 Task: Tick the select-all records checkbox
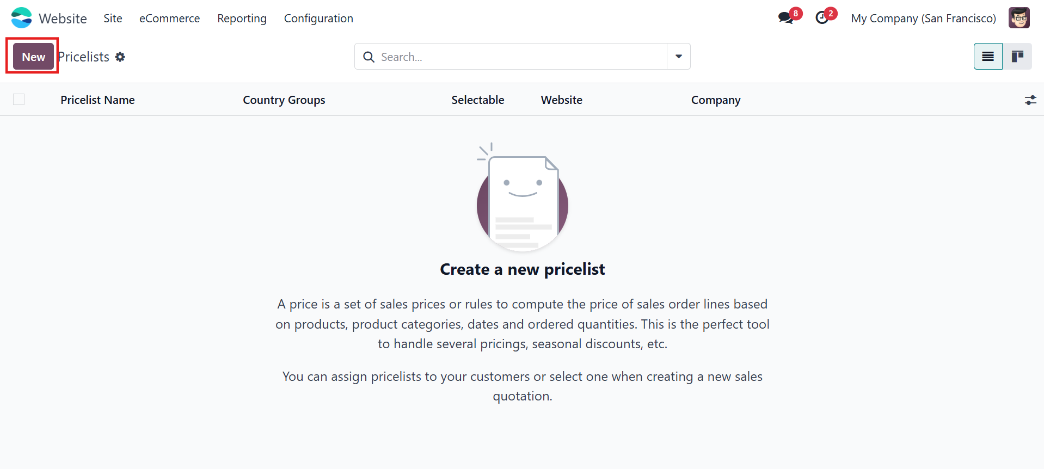point(19,100)
